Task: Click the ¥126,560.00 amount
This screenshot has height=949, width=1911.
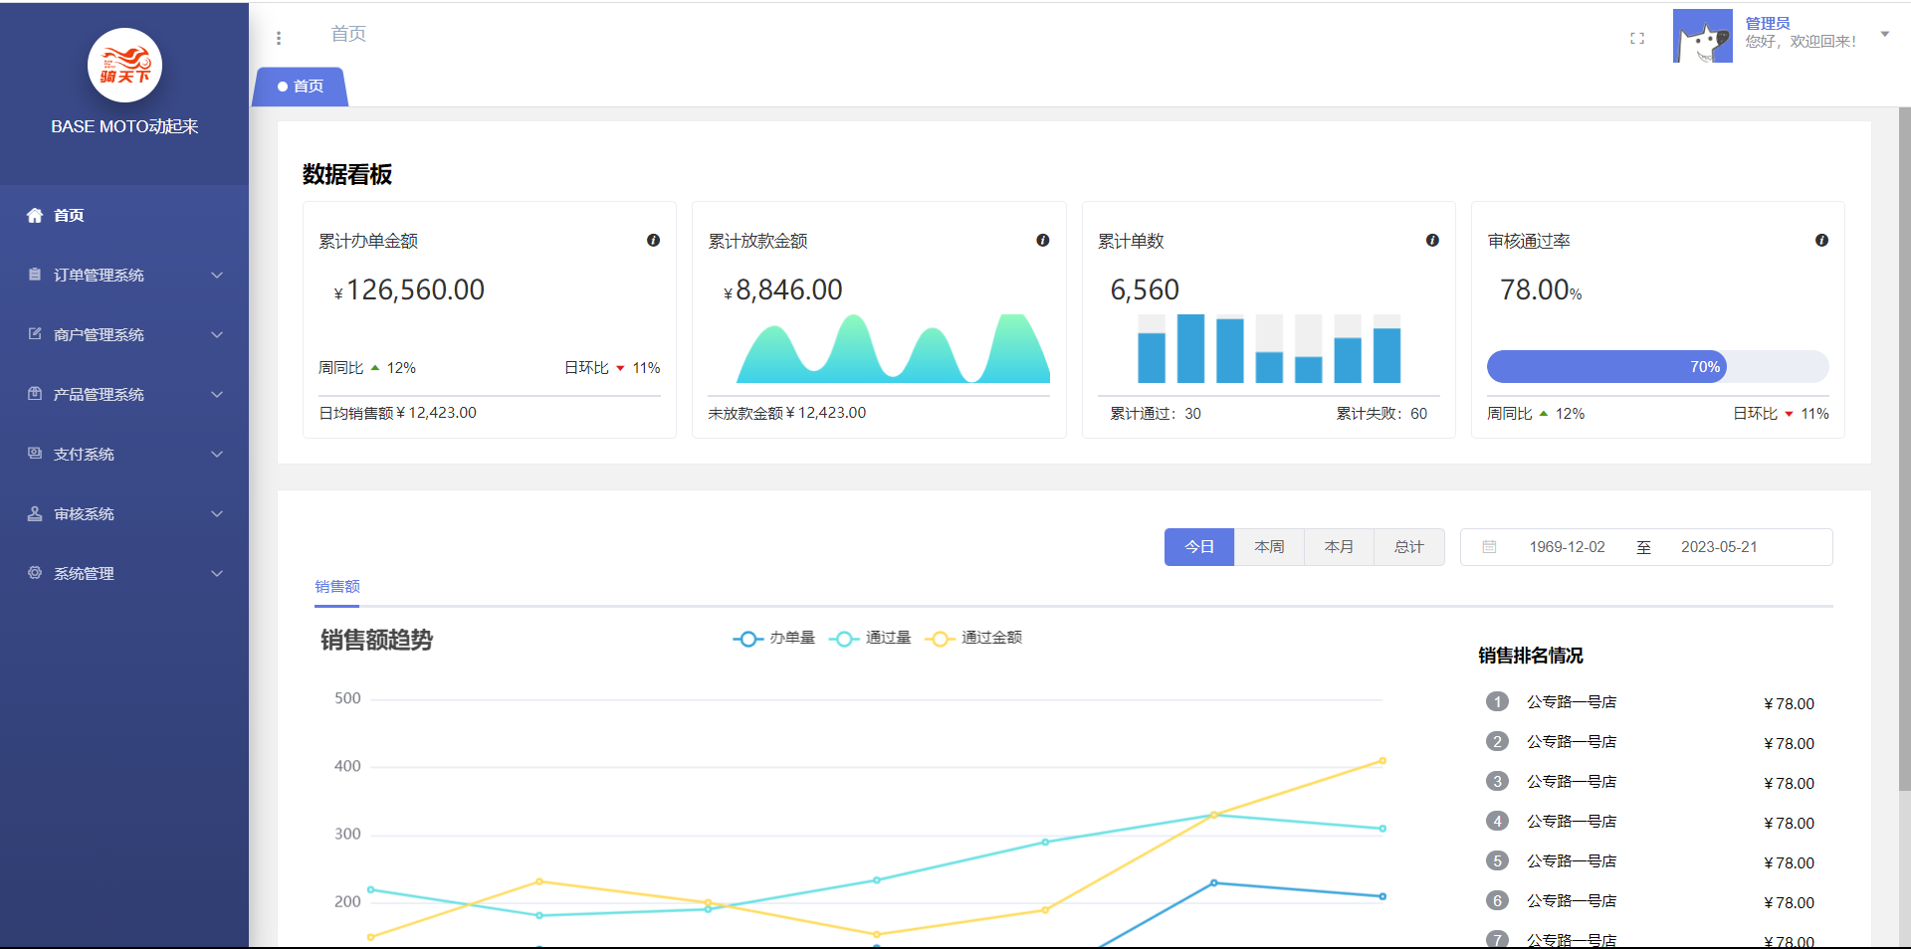Action: [x=409, y=289]
